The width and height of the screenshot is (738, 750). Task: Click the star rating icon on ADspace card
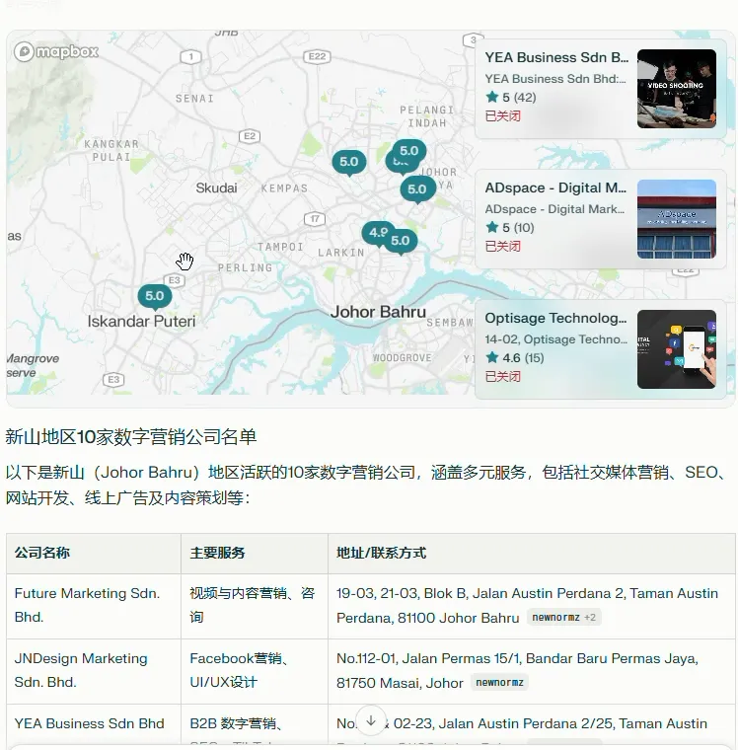491,227
